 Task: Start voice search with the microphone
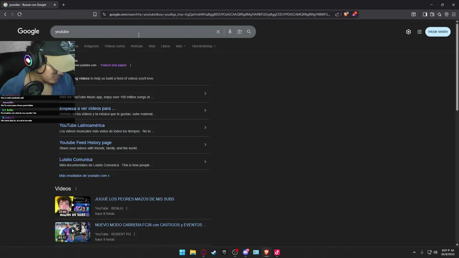(x=230, y=32)
